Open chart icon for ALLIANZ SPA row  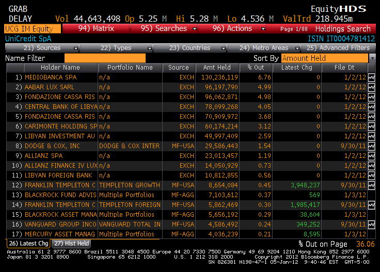tap(371, 156)
